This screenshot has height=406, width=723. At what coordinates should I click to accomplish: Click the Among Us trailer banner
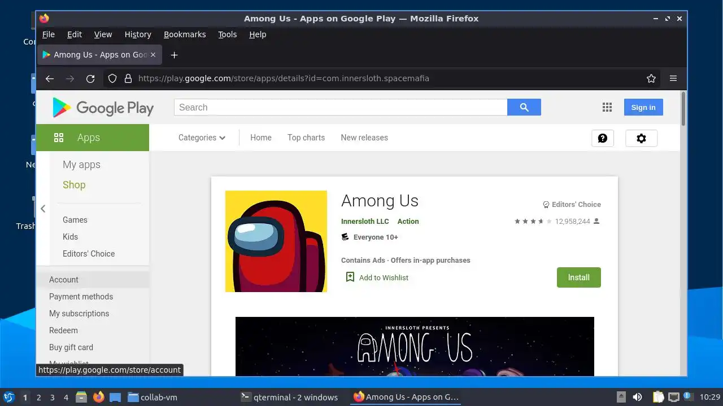coord(415,346)
